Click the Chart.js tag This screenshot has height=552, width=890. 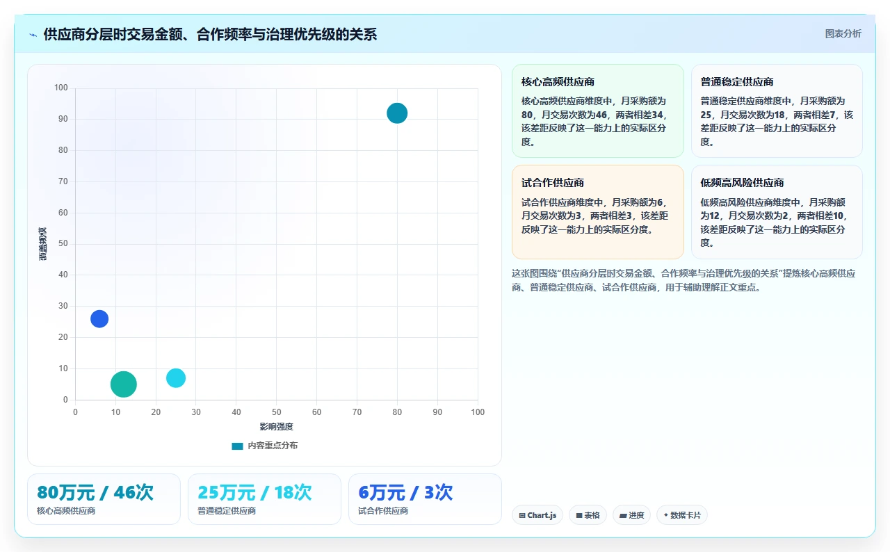(537, 515)
